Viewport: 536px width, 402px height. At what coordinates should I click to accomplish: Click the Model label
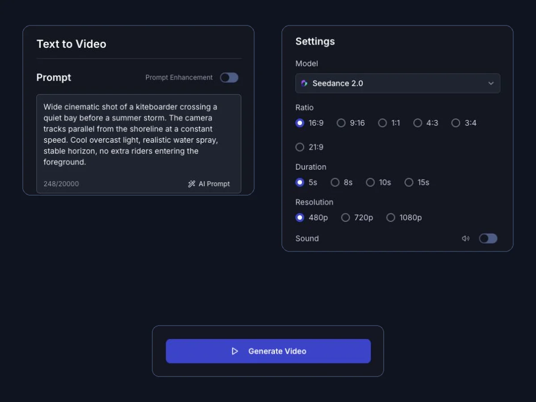(306, 64)
